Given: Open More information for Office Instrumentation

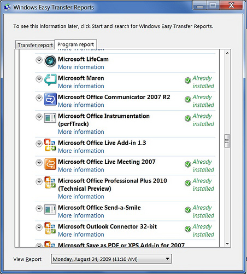Looking at the screenshot, I should (81, 132).
